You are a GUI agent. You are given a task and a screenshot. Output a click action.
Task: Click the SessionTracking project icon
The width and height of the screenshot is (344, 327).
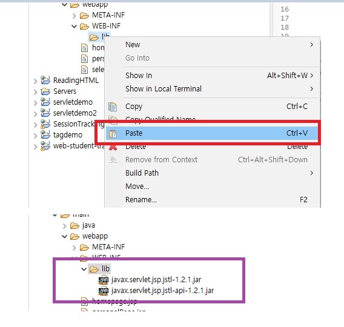[x=45, y=124]
